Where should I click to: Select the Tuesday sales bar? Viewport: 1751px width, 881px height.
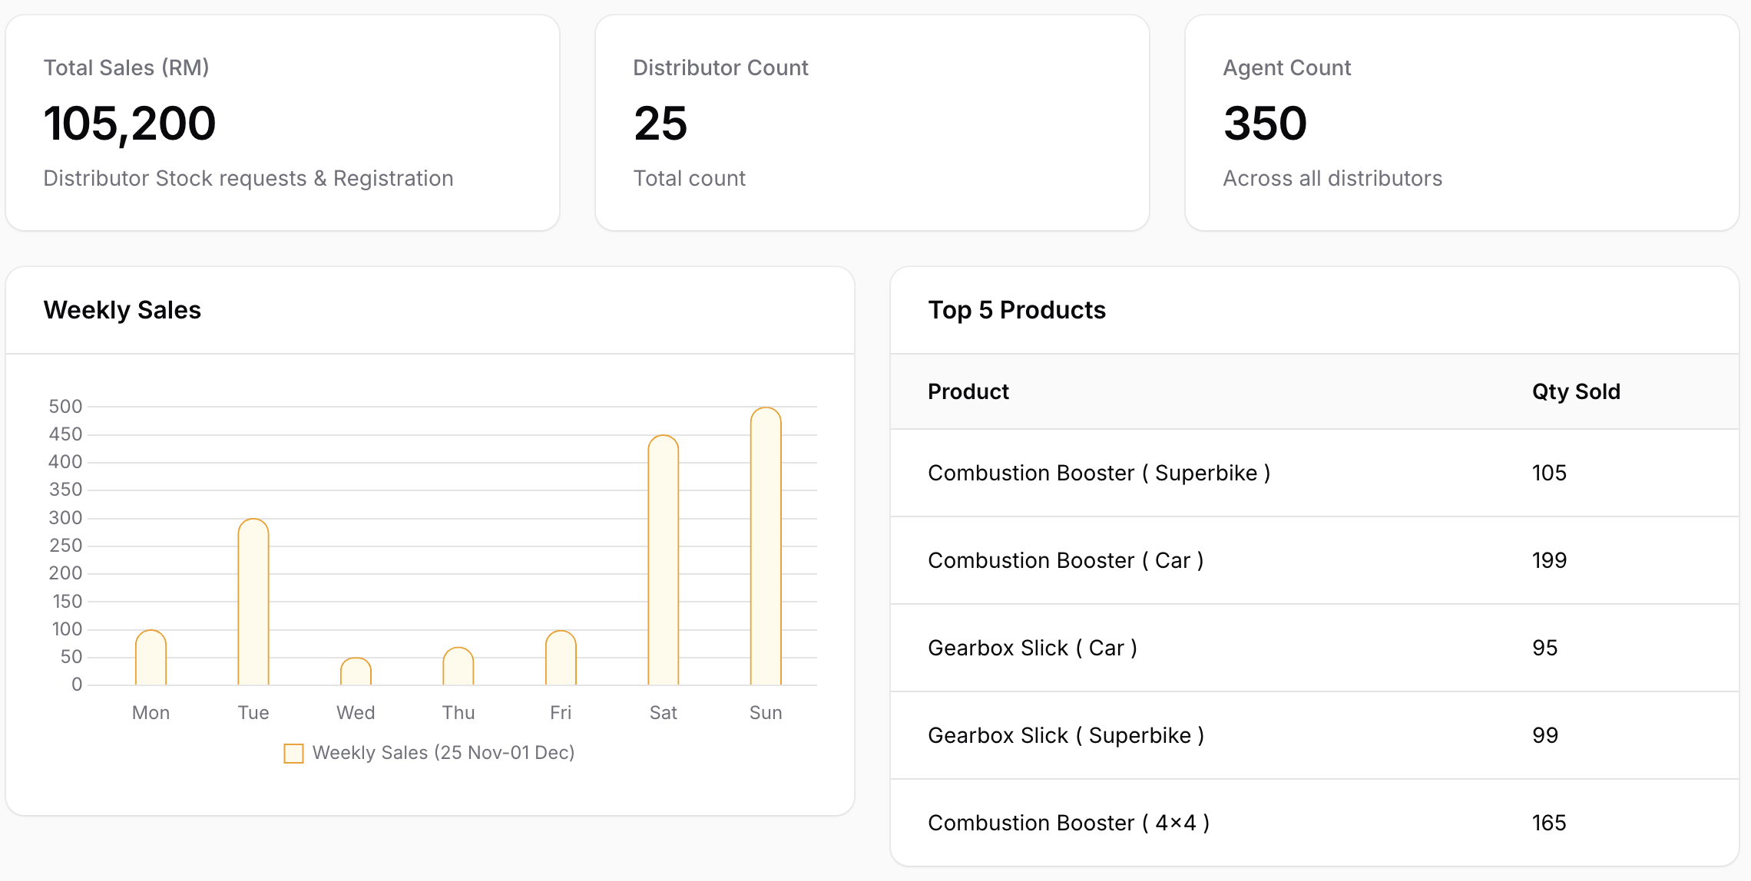[253, 602]
